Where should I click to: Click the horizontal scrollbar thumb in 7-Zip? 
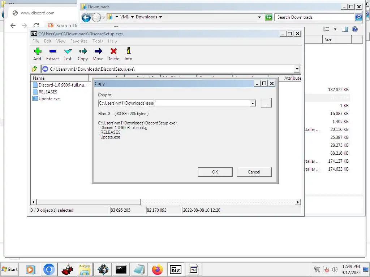89,202
